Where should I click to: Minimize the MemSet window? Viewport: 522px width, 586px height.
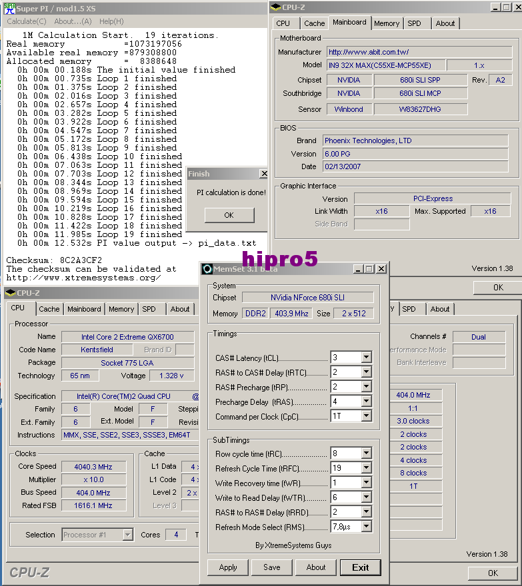click(358, 269)
